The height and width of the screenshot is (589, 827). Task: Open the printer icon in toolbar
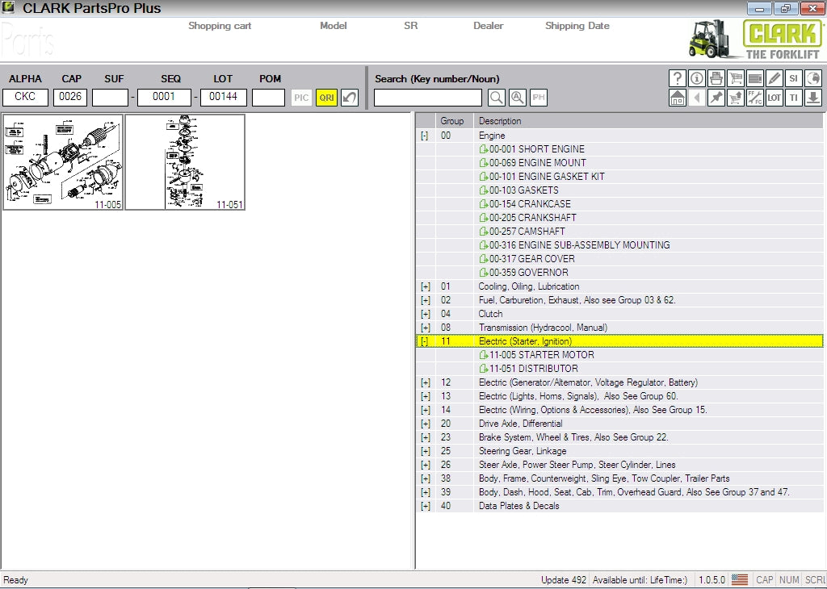click(x=716, y=78)
